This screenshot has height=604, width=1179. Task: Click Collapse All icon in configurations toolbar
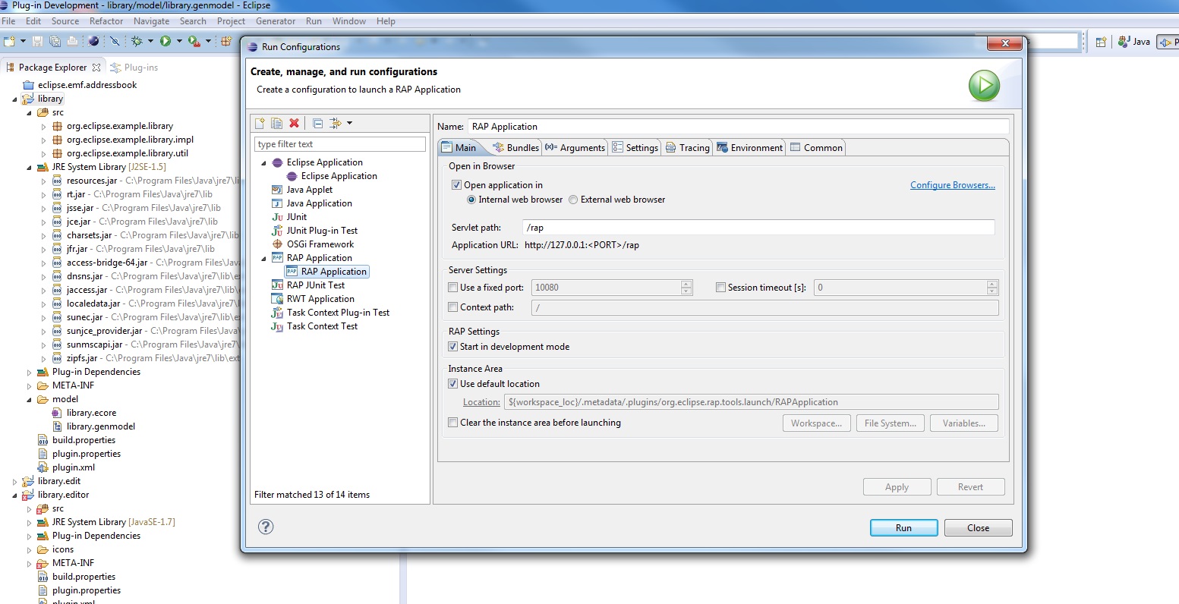(x=317, y=123)
